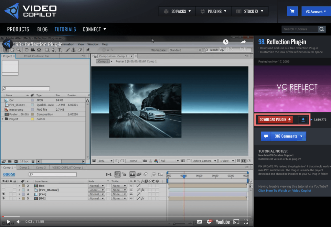Select the Rotation tool in toolbar
The width and height of the screenshot is (331, 227).
[x=27, y=50]
